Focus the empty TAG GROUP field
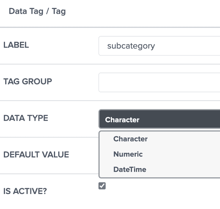This screenshot has height=209, width=220. [159, 82]
